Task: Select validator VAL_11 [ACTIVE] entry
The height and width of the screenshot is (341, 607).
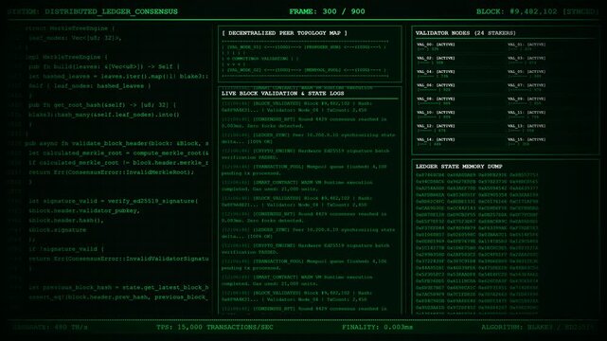Action: [x=527, y=113]
